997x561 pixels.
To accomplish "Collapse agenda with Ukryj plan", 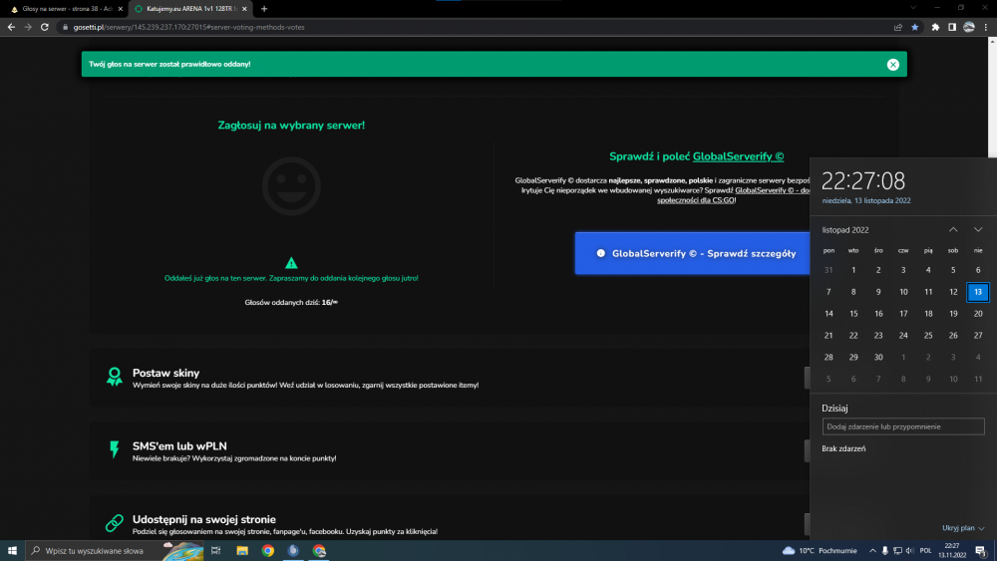I will (963, 528).
